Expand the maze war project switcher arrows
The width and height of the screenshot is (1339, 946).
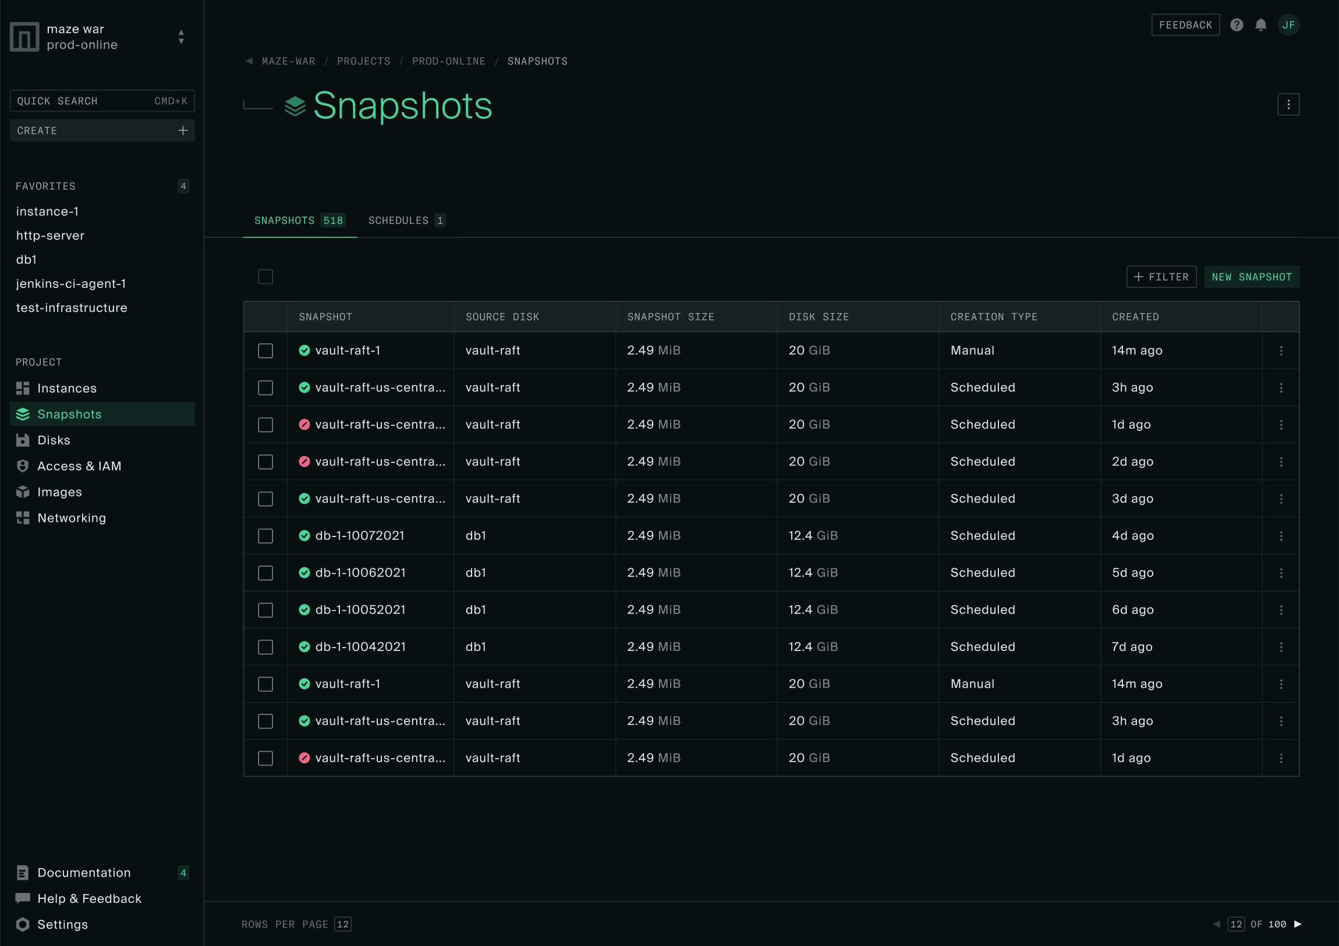182,37
